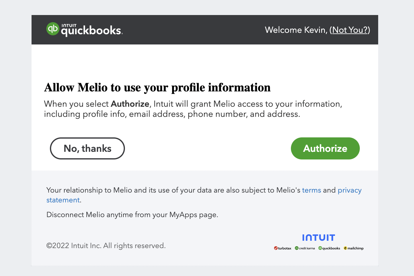The image size is (414, 276).
Task: Decline with the "No, thanks" button
Action: coord(87,148)
